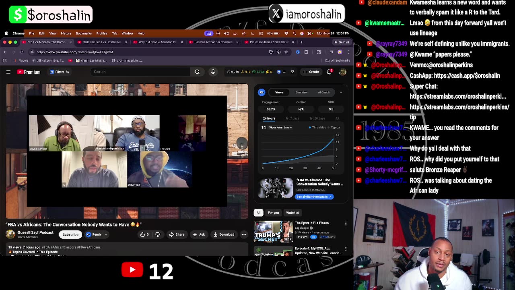Screen dimensions: 515x290
Task: Expand the 'Views over time' dropdown
Action: 280,127
